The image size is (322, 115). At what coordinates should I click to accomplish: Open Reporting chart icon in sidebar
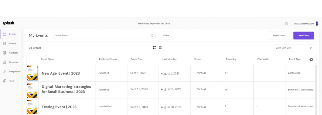pos(4,62)
